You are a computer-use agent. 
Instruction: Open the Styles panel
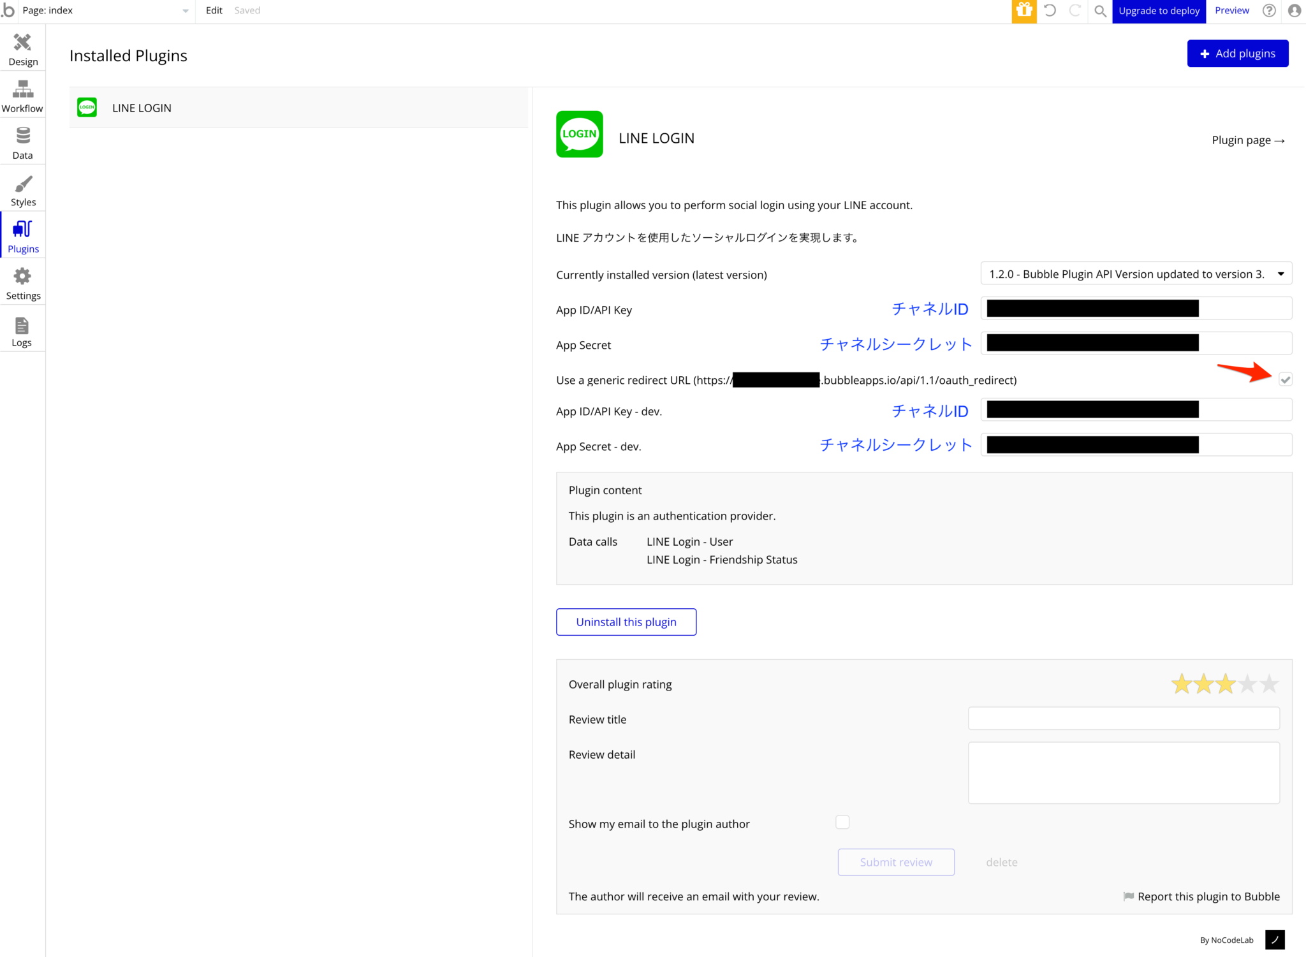(23, 188)
